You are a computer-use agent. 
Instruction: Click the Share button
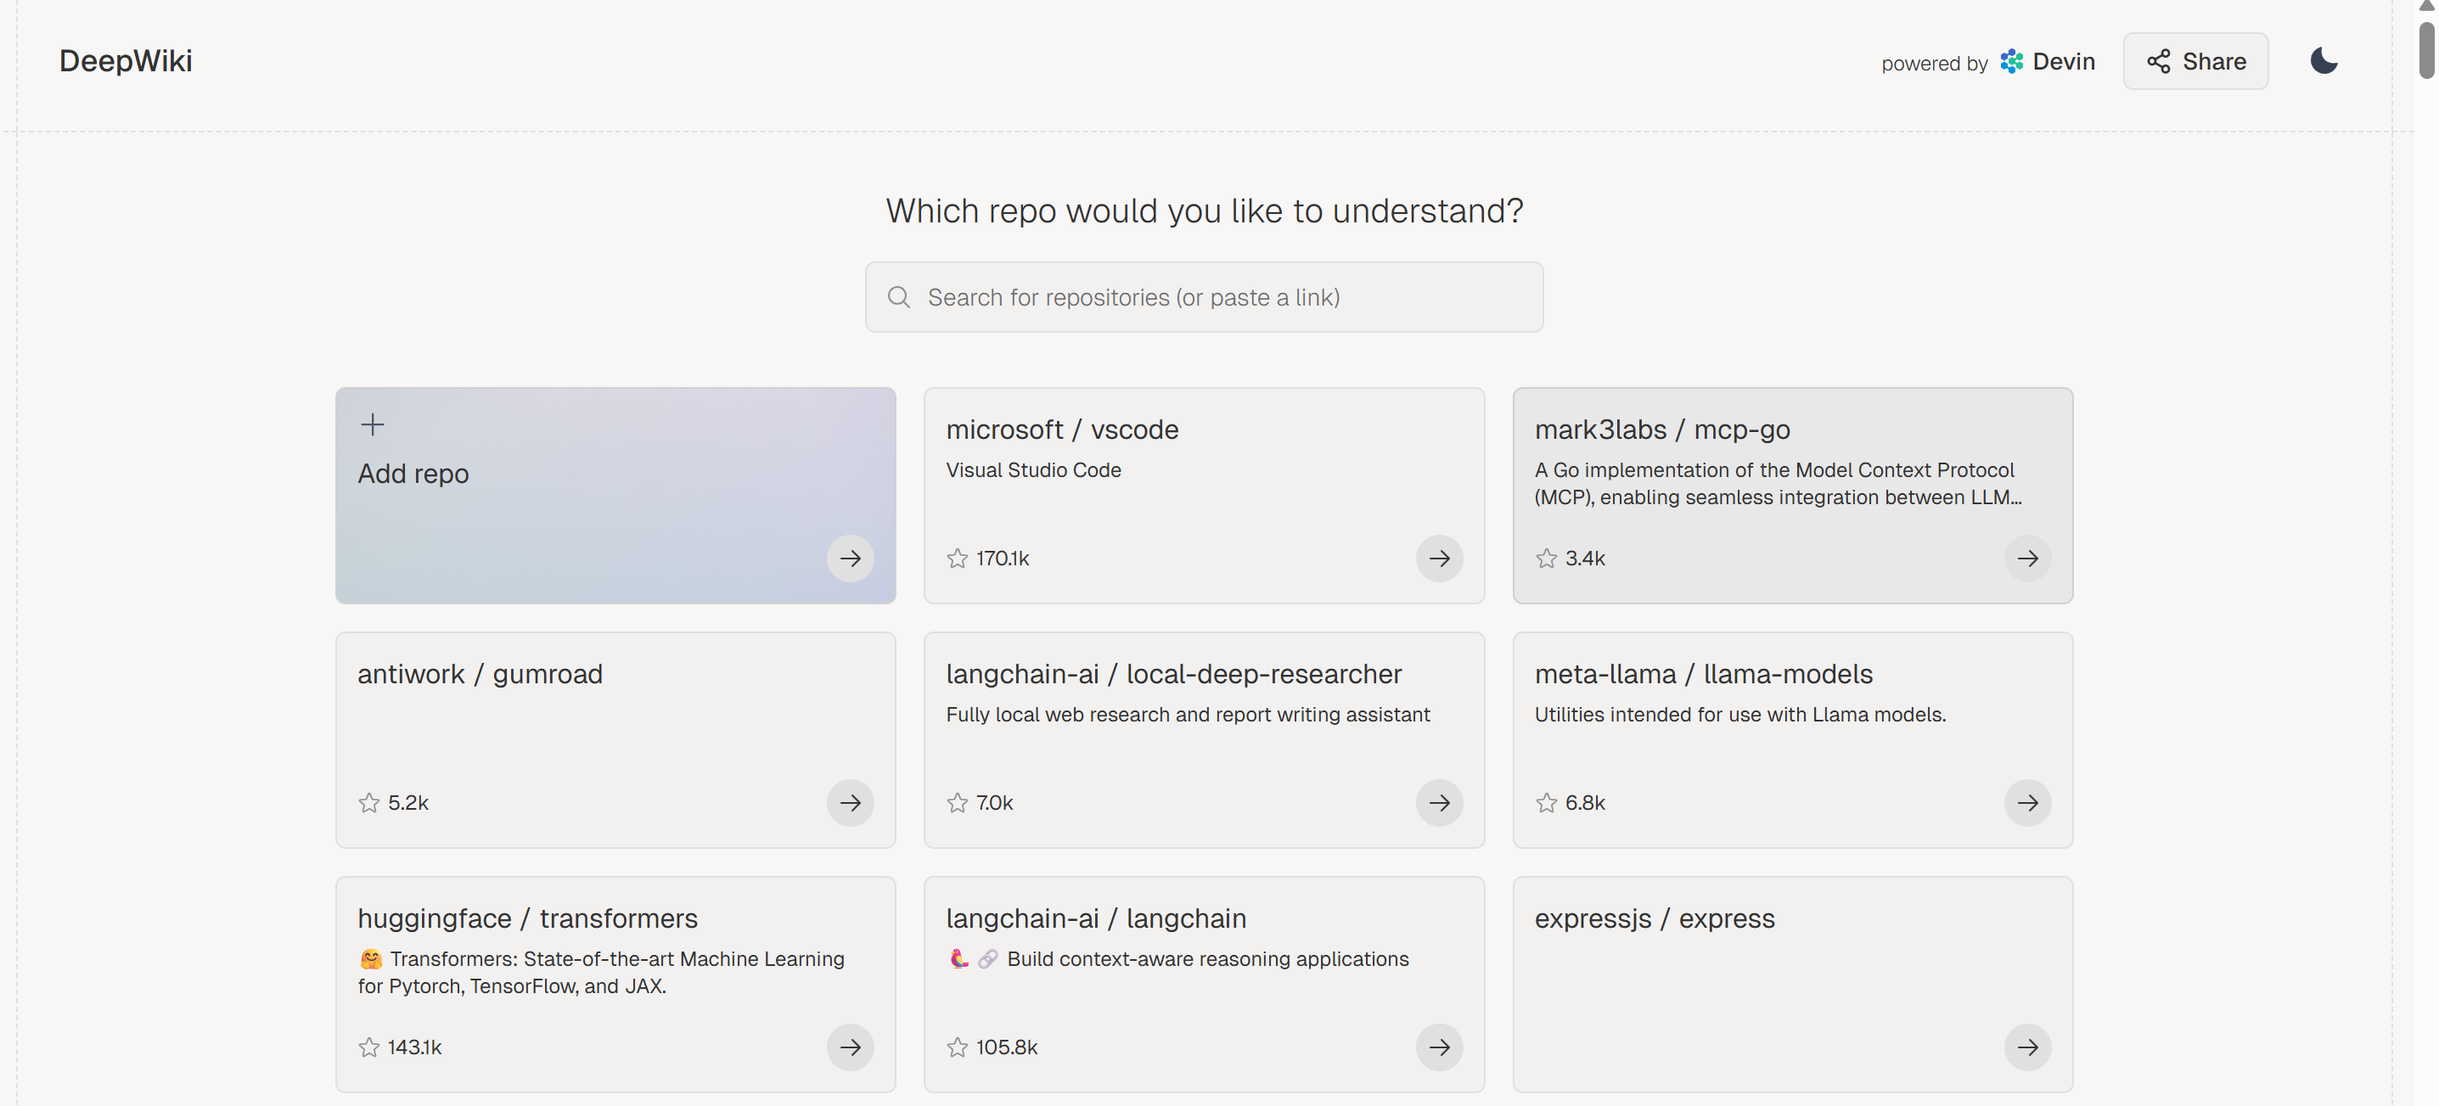coord(2195,62)
